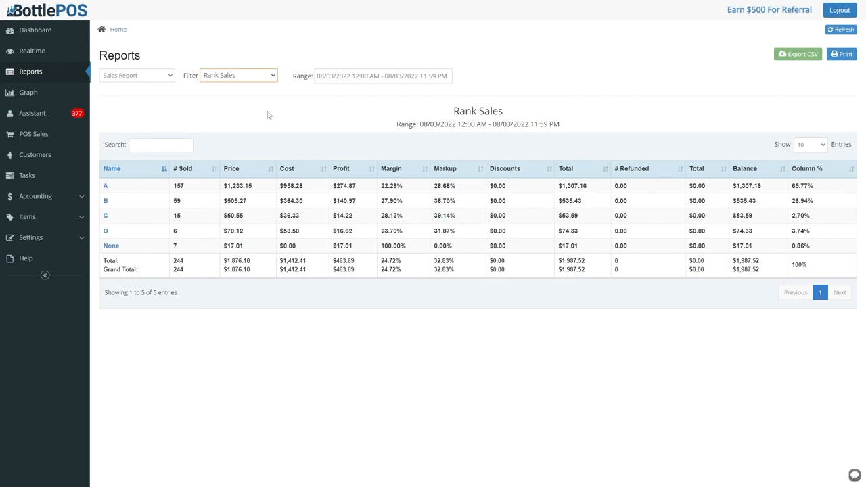Open rank B row link
The height and width of the screenshot is (487, 866).
coord(106,201)
